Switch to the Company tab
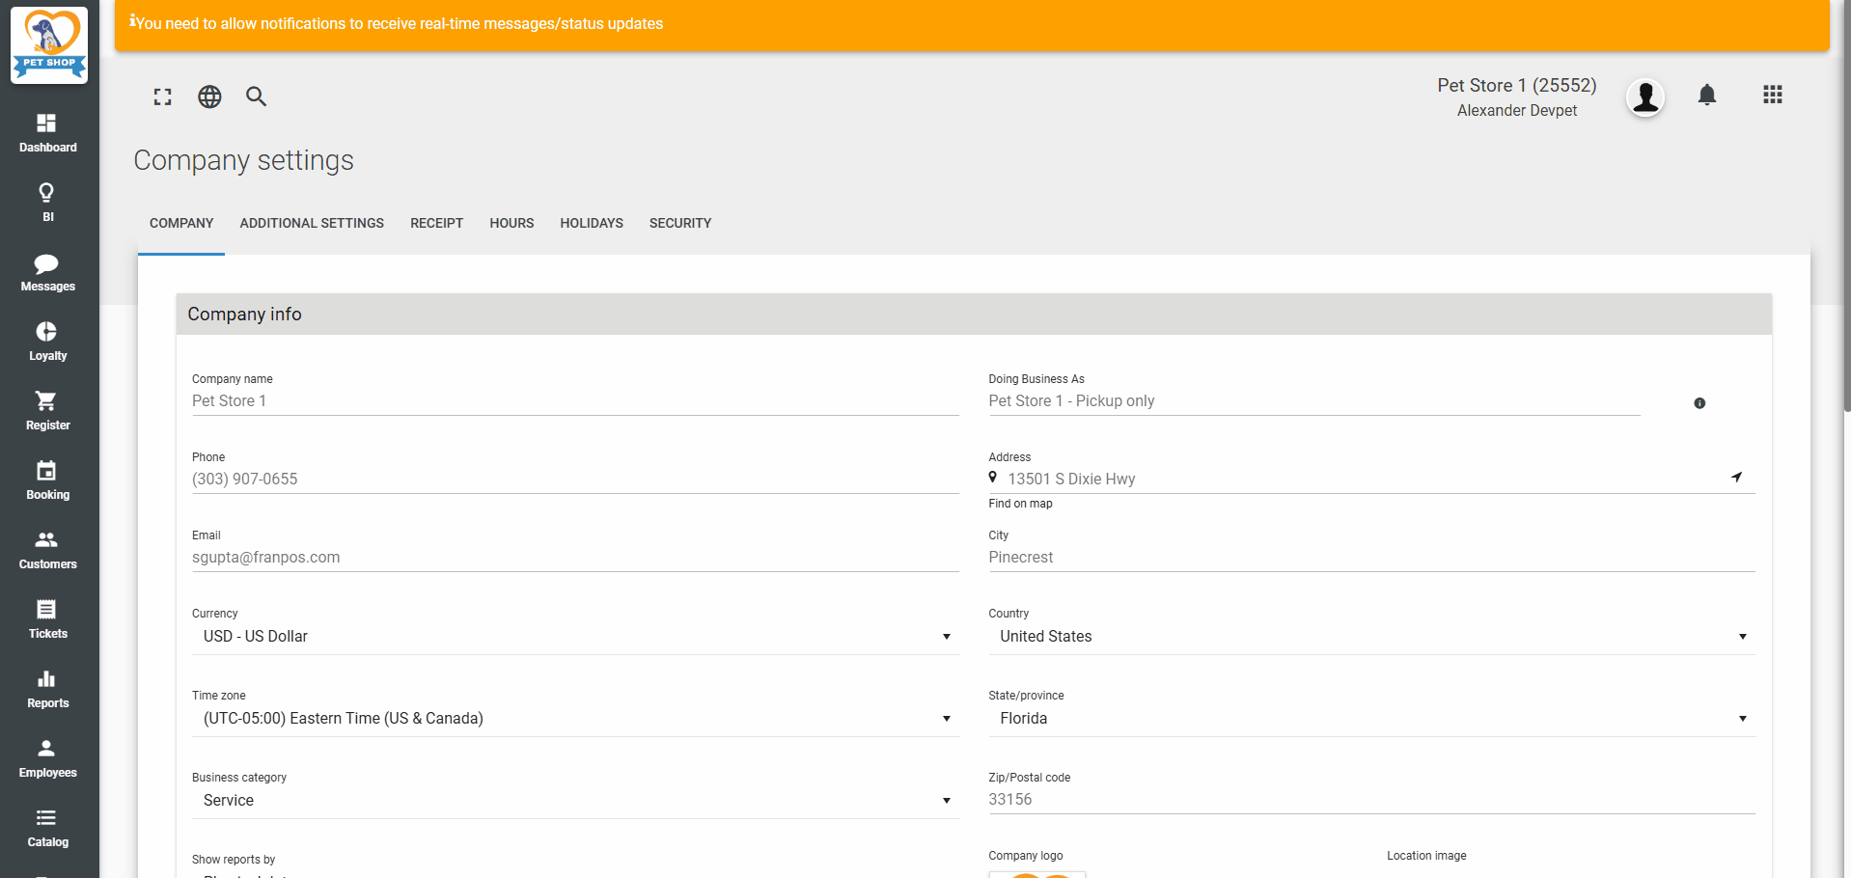 point(181,223)
